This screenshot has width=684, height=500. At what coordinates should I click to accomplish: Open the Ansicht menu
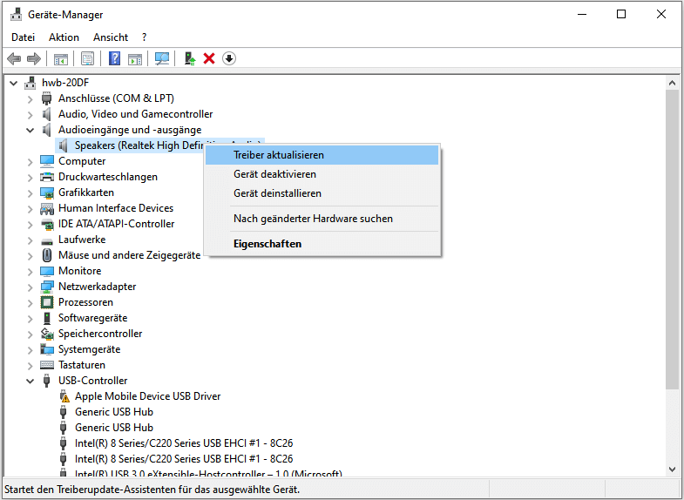tap(111, 37)
